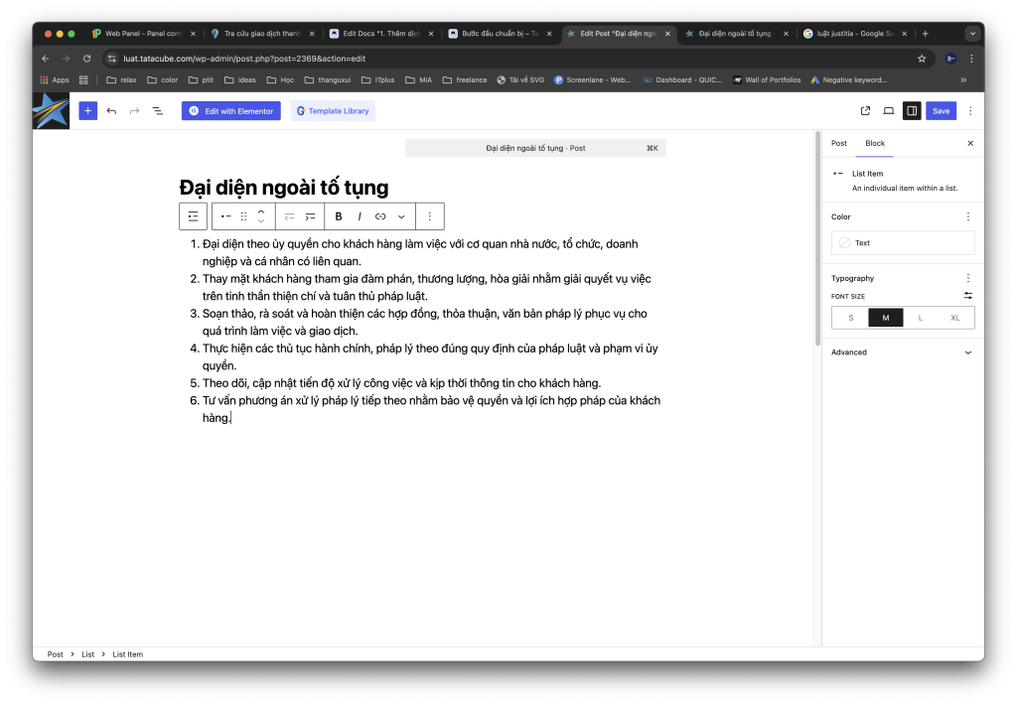Viewport: 1017px width, 704px height.
Task: Click the List breadcrumb in footer
Action: tap(87, 654)
